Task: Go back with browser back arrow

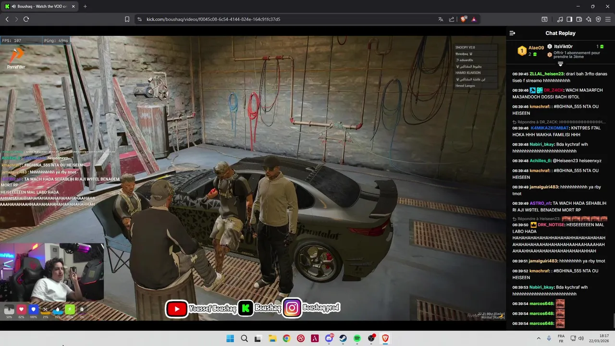Action: (x=7, y=19)
